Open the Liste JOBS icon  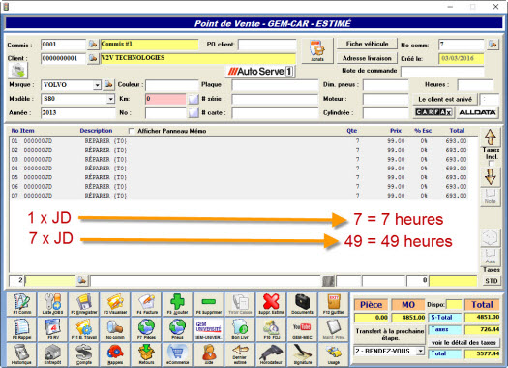[52, 304]
